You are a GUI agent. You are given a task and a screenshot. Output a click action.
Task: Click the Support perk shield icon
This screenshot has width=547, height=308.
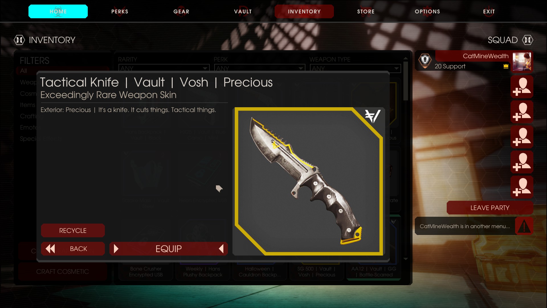[425, 60]
